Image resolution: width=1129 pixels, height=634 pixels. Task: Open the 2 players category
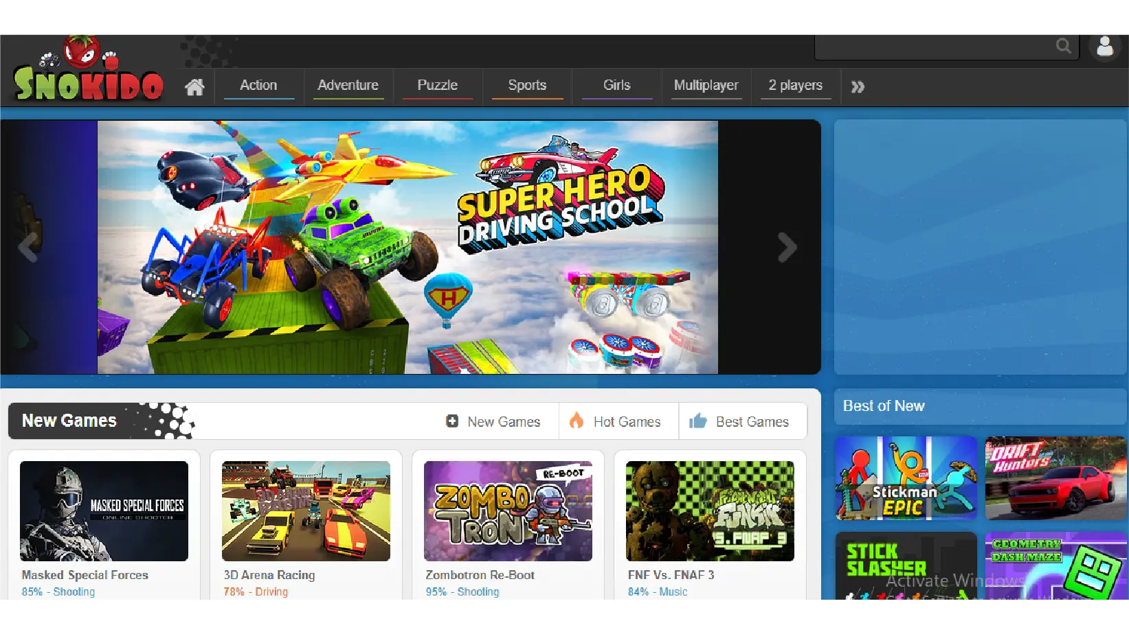tap(796, 85)
